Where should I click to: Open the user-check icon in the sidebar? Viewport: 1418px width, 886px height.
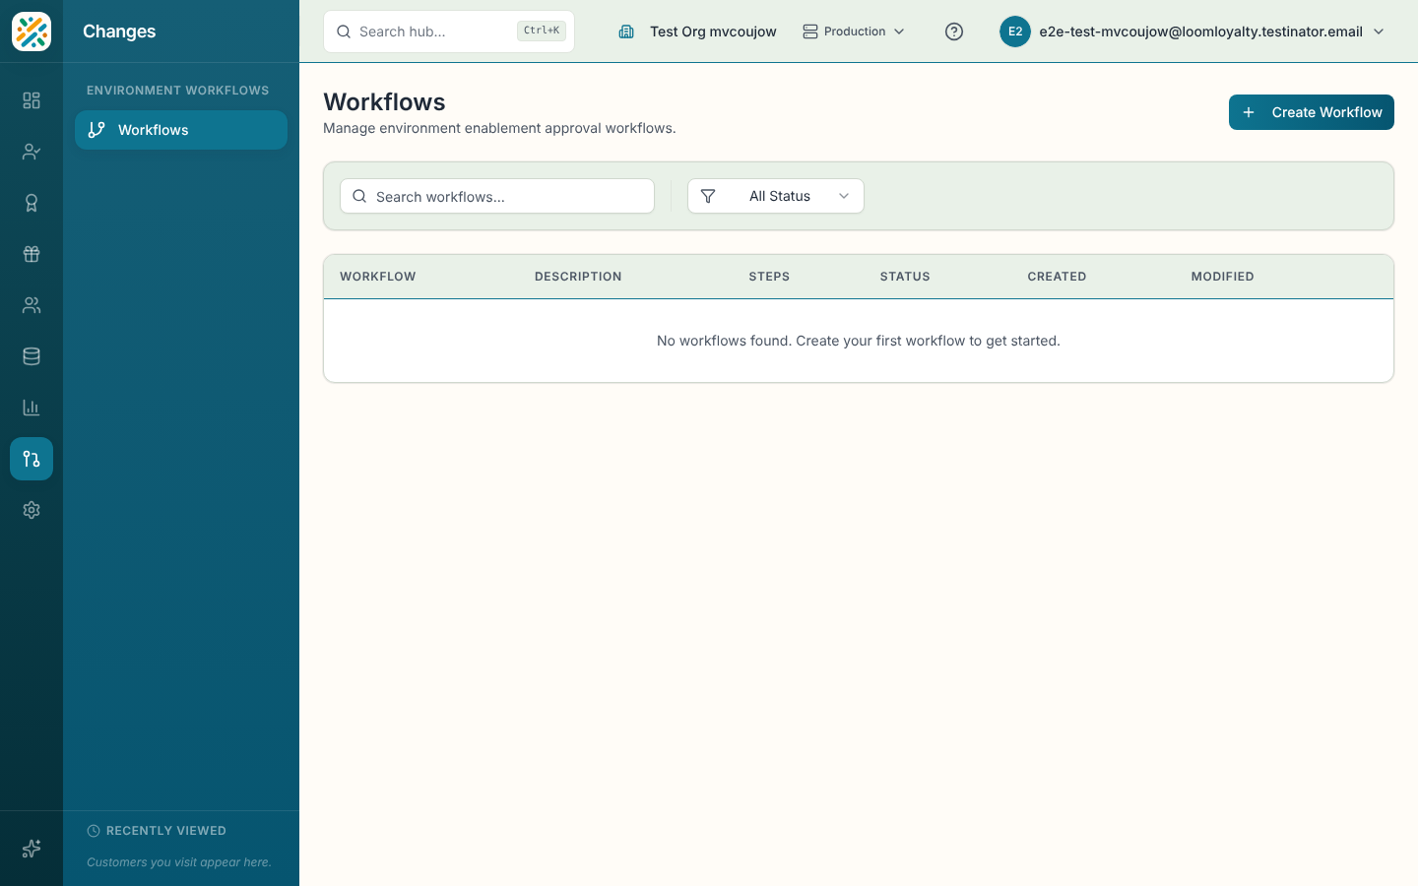point(32,152)
